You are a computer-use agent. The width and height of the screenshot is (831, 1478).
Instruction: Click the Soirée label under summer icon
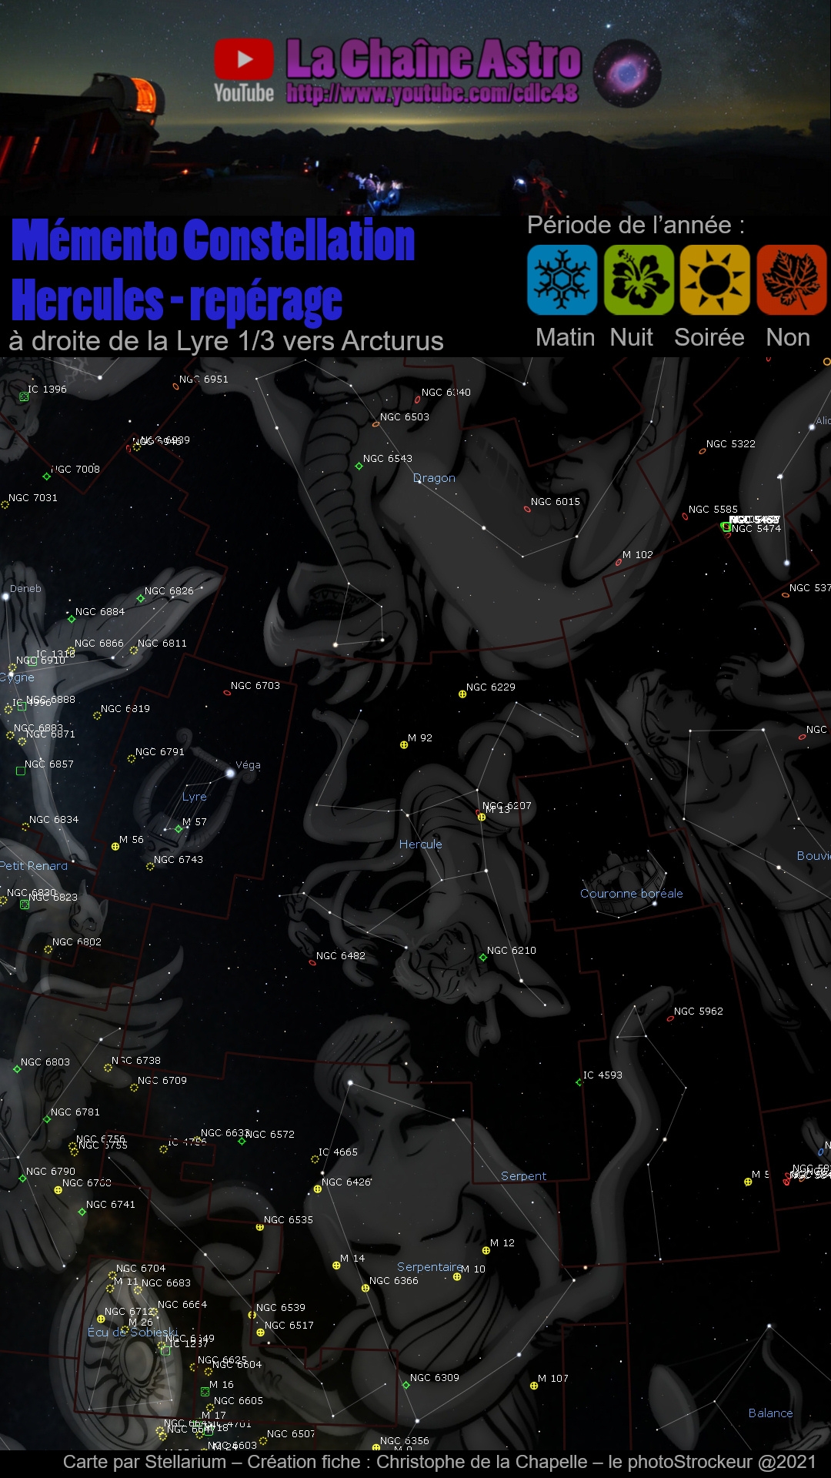pyautogui.click(x=709, y=337)
